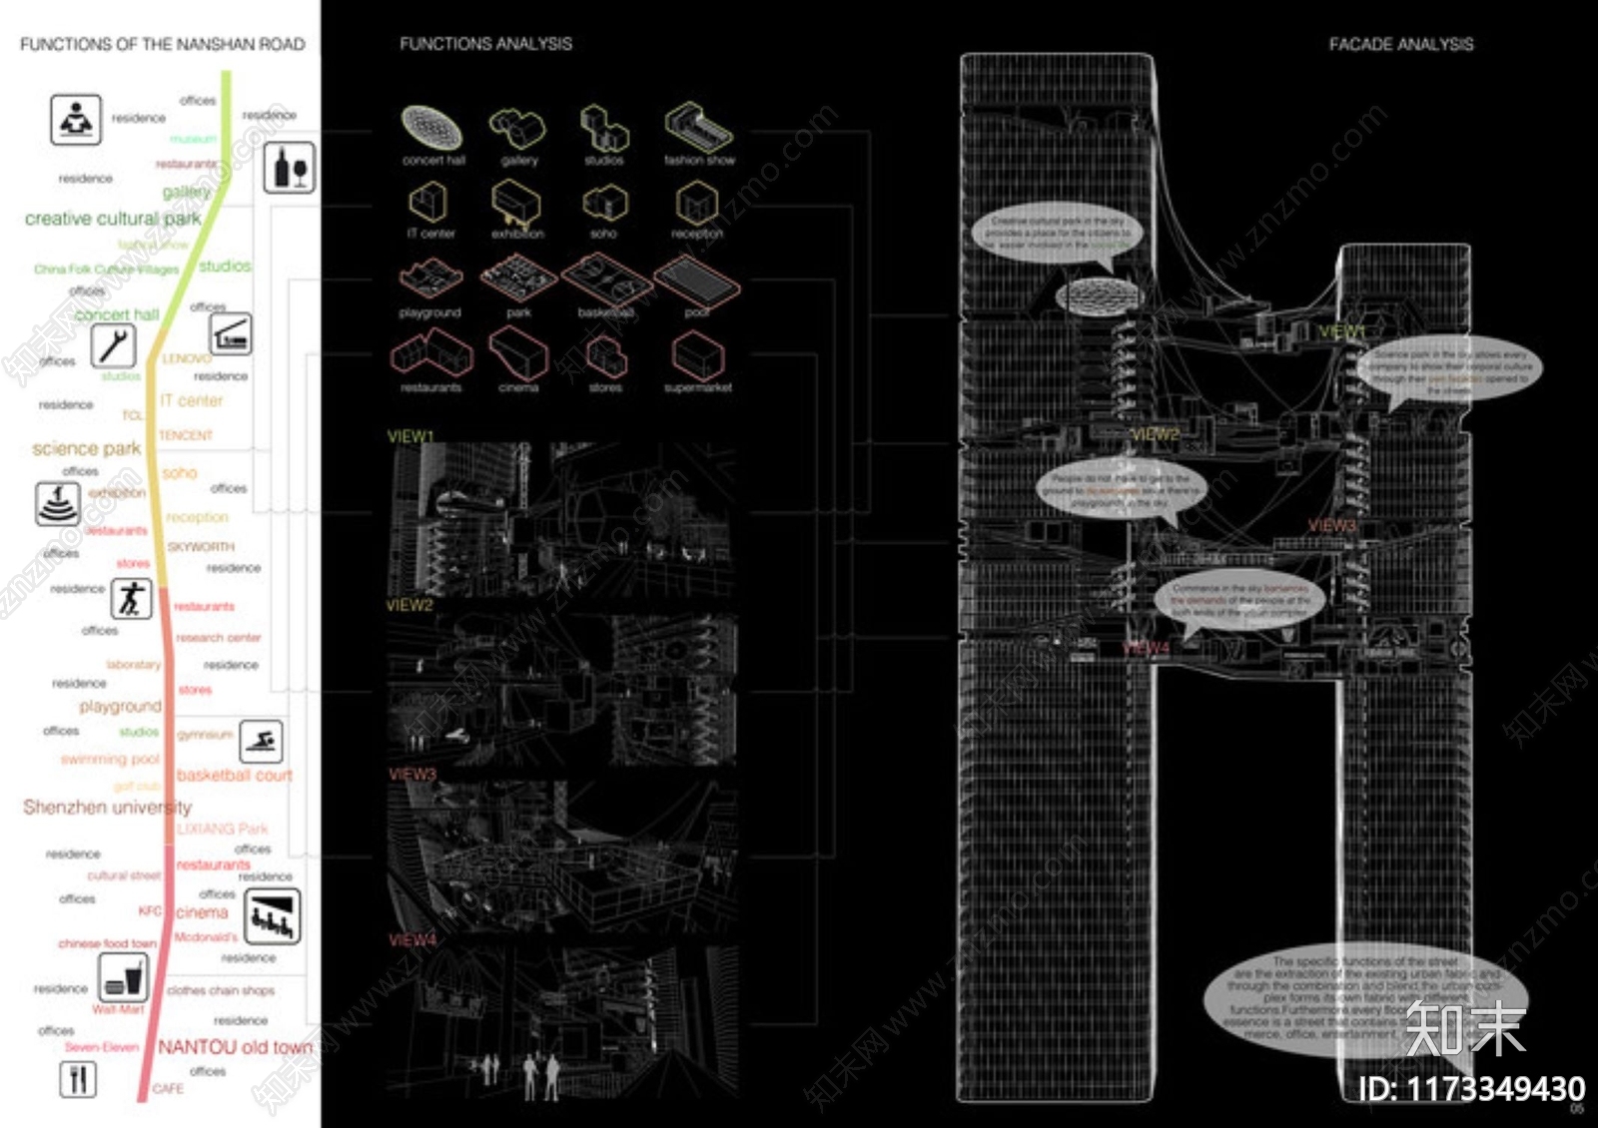
Task: Click the 'Seven-Eleven' label
Action: [102, 1047]
